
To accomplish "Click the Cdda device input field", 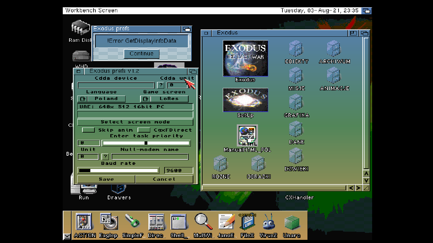I will [x=116, y=85].
